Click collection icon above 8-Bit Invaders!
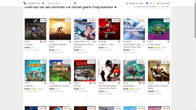The width and height of the screenshot is (196, 110). (x=167, y=16)
